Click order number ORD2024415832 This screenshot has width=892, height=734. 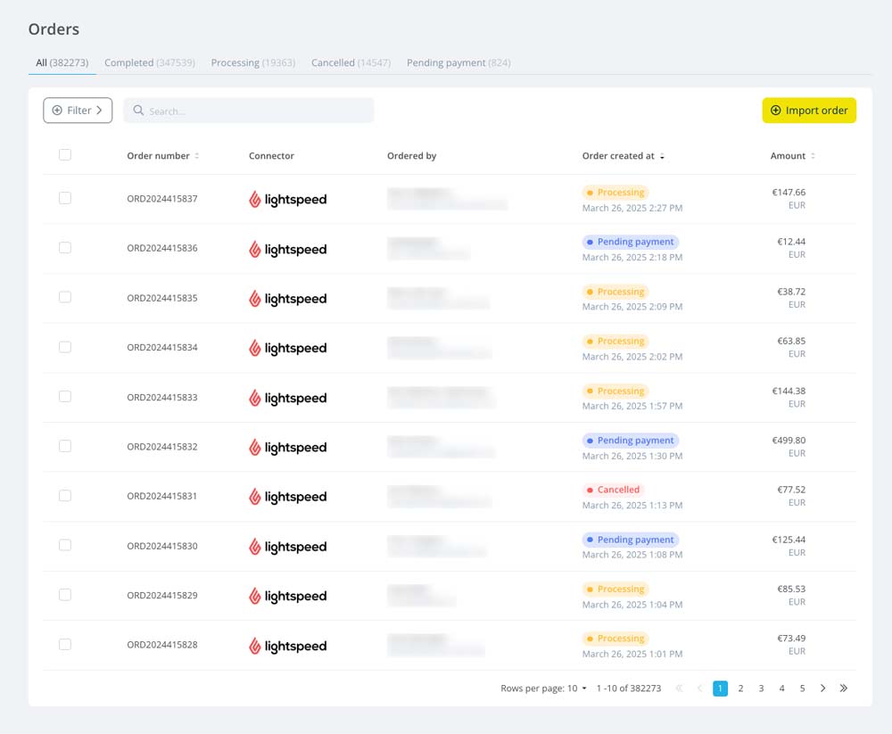coord(162,447)
